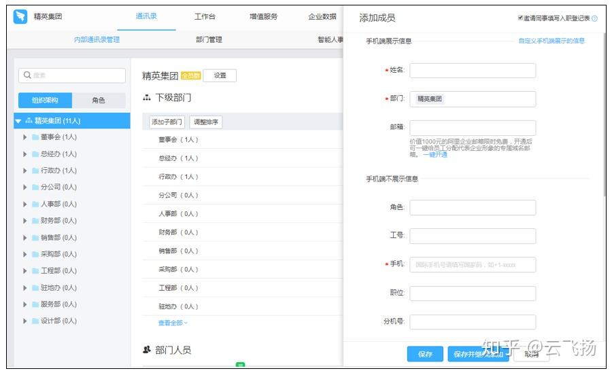This screenshot has width=612, height=373.
Task: Expand the 行政办 (1人) tree node
Action: (25, 171)
